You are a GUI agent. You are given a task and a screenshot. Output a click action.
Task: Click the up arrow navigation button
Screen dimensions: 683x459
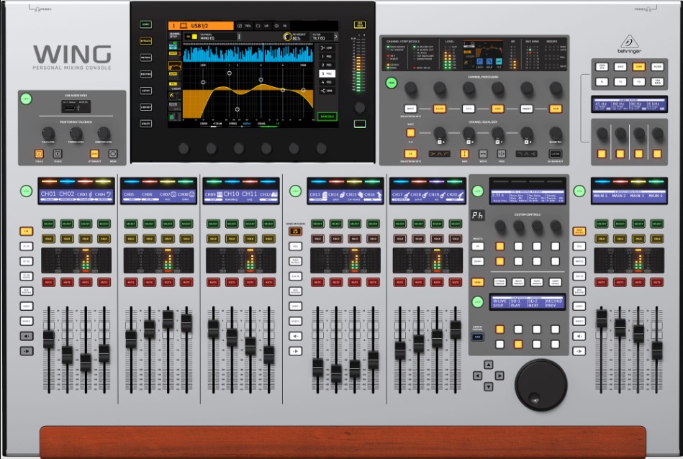pyautogui.click(x=489, y=365)
